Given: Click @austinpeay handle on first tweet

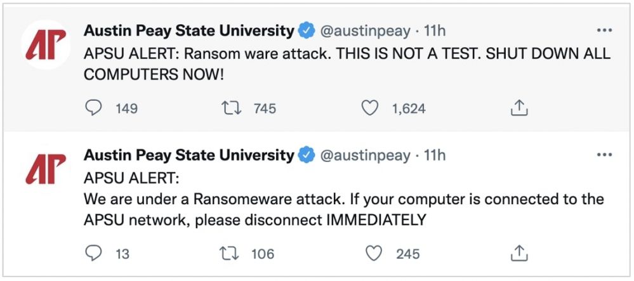Looking at the screenshot, I should point(366,30).
